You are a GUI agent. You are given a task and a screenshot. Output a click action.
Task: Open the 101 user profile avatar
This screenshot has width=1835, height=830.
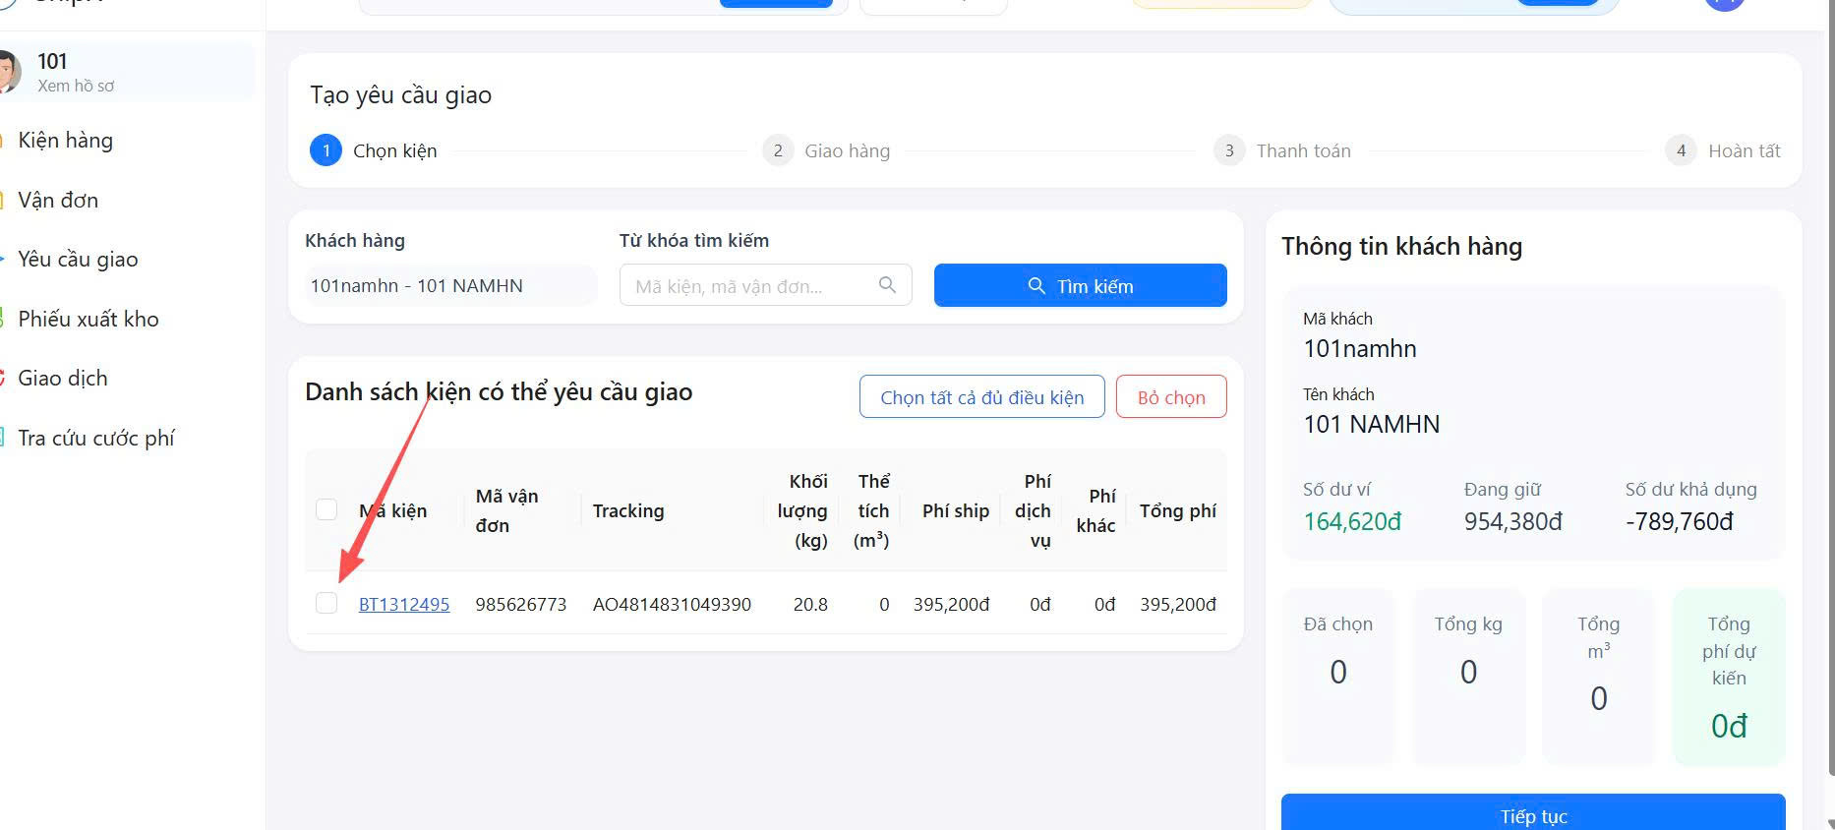[x=9, y=73]
